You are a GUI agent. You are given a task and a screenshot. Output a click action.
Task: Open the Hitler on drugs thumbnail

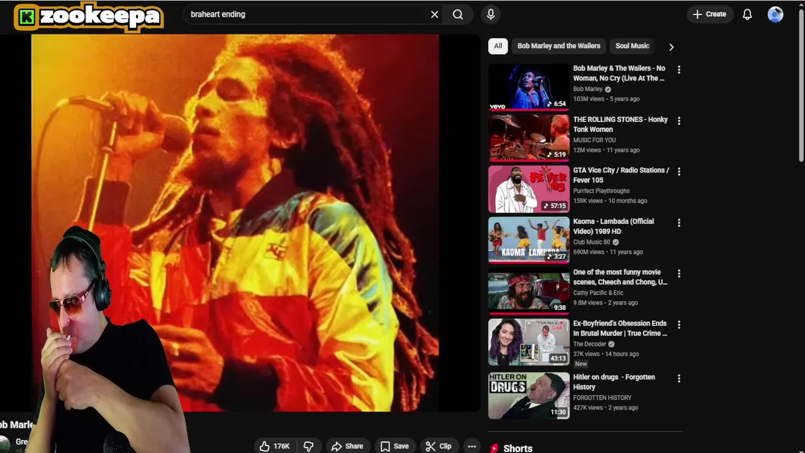pos(529,396)
